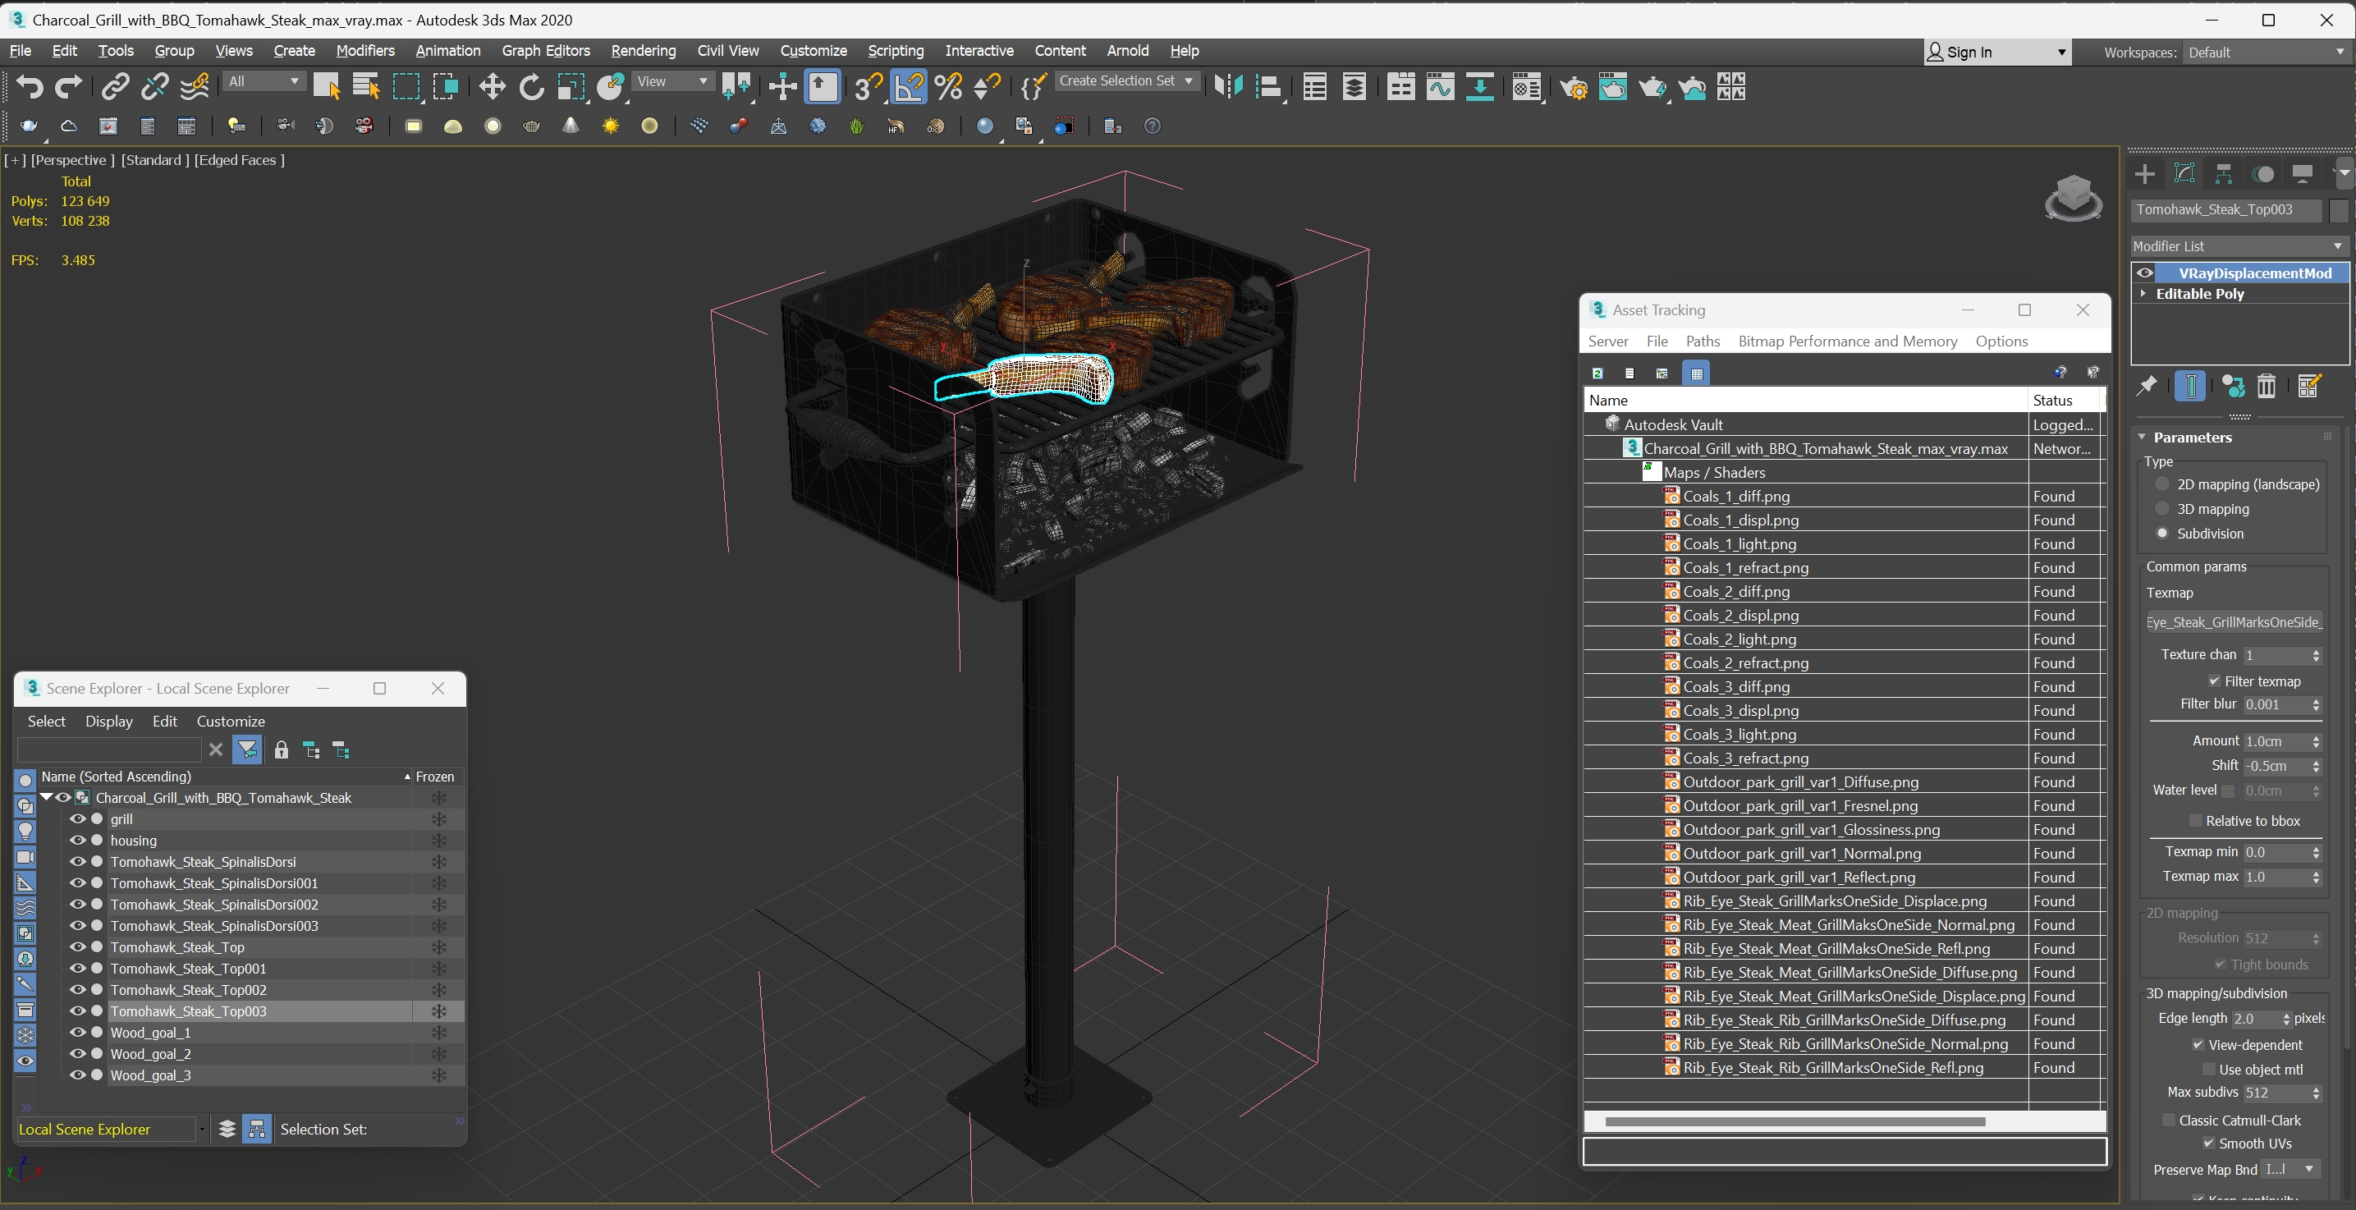Screen dimensions: 2356x1210
Task: Click the Eye_Steak_GrillMarksOneSide texmap button
Action: [2234, 622]
